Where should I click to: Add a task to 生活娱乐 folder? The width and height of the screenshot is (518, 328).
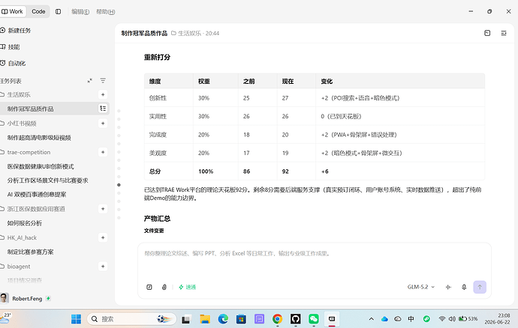[x=103, y=94]
